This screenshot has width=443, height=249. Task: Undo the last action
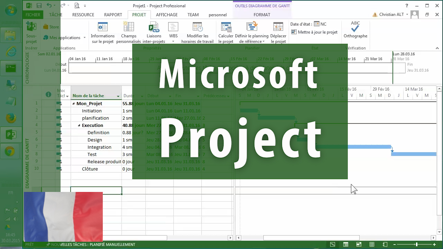click(x=49, y=6)
